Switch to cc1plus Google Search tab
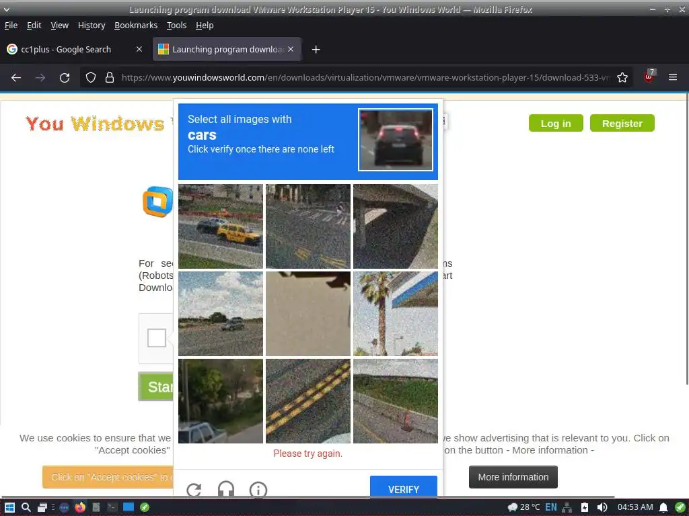 [x=75, y=49]
